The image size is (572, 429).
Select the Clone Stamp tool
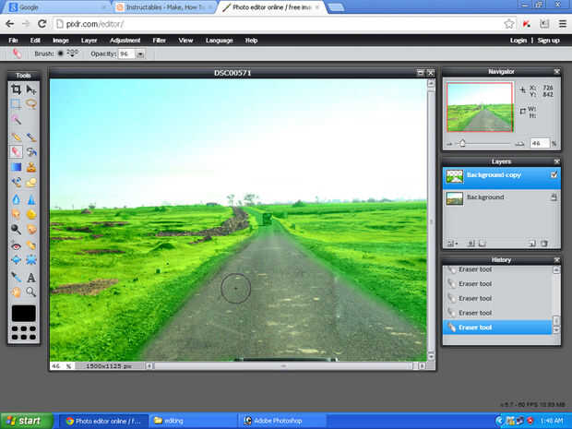31,167
